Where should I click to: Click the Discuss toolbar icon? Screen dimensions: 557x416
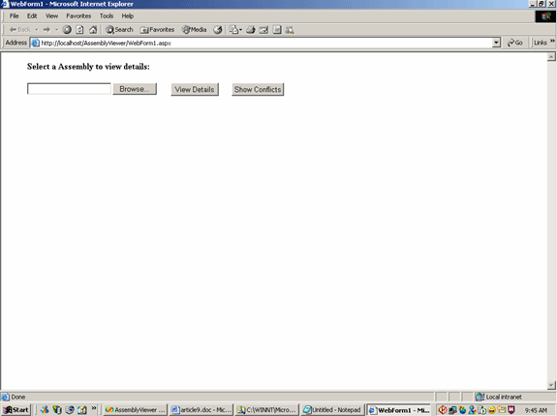pos(277,30)
